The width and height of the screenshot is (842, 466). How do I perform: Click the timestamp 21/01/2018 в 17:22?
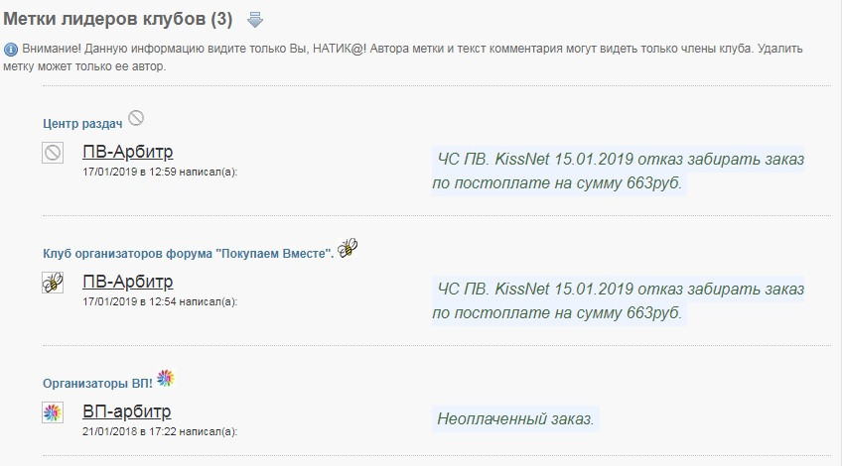coord(129,431)
